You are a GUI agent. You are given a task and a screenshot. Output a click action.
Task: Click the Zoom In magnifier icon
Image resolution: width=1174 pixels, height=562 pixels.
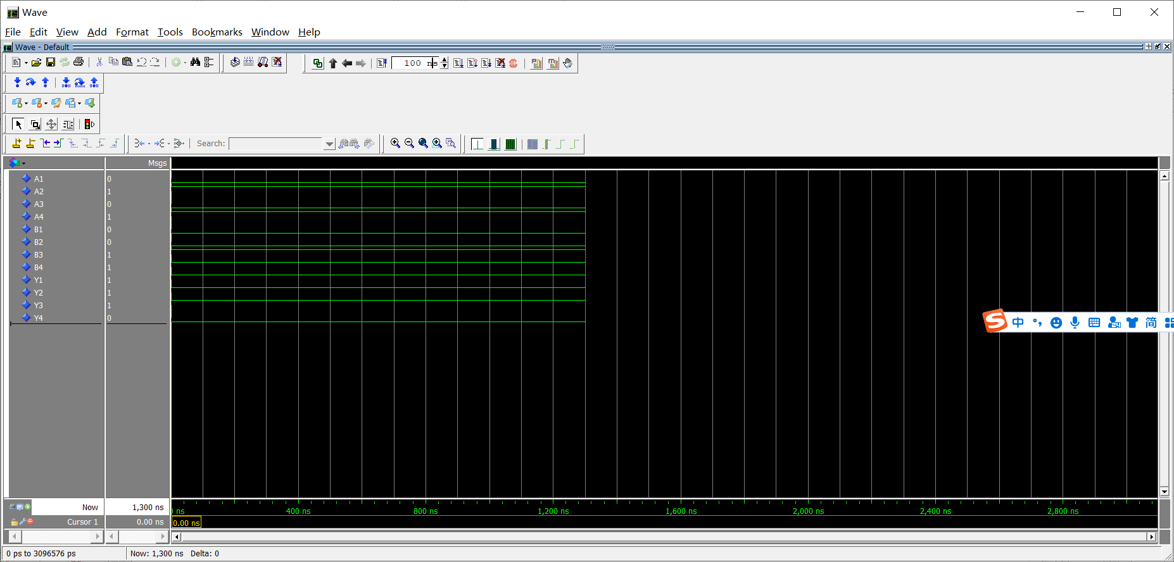pyautogui.click(x=395, y=144)
